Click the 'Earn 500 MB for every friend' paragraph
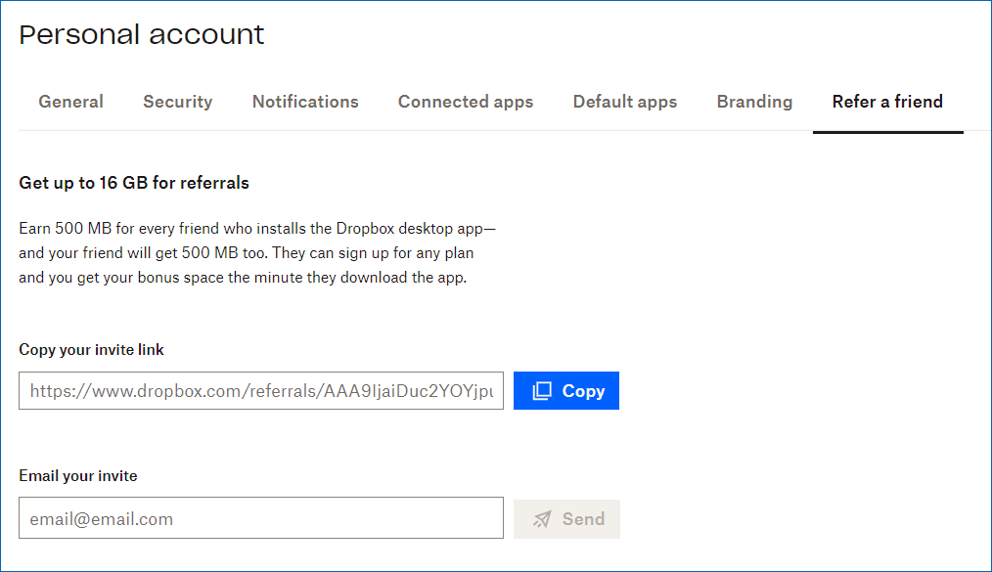The image size is (992, 572). click(x=257, y=253)
